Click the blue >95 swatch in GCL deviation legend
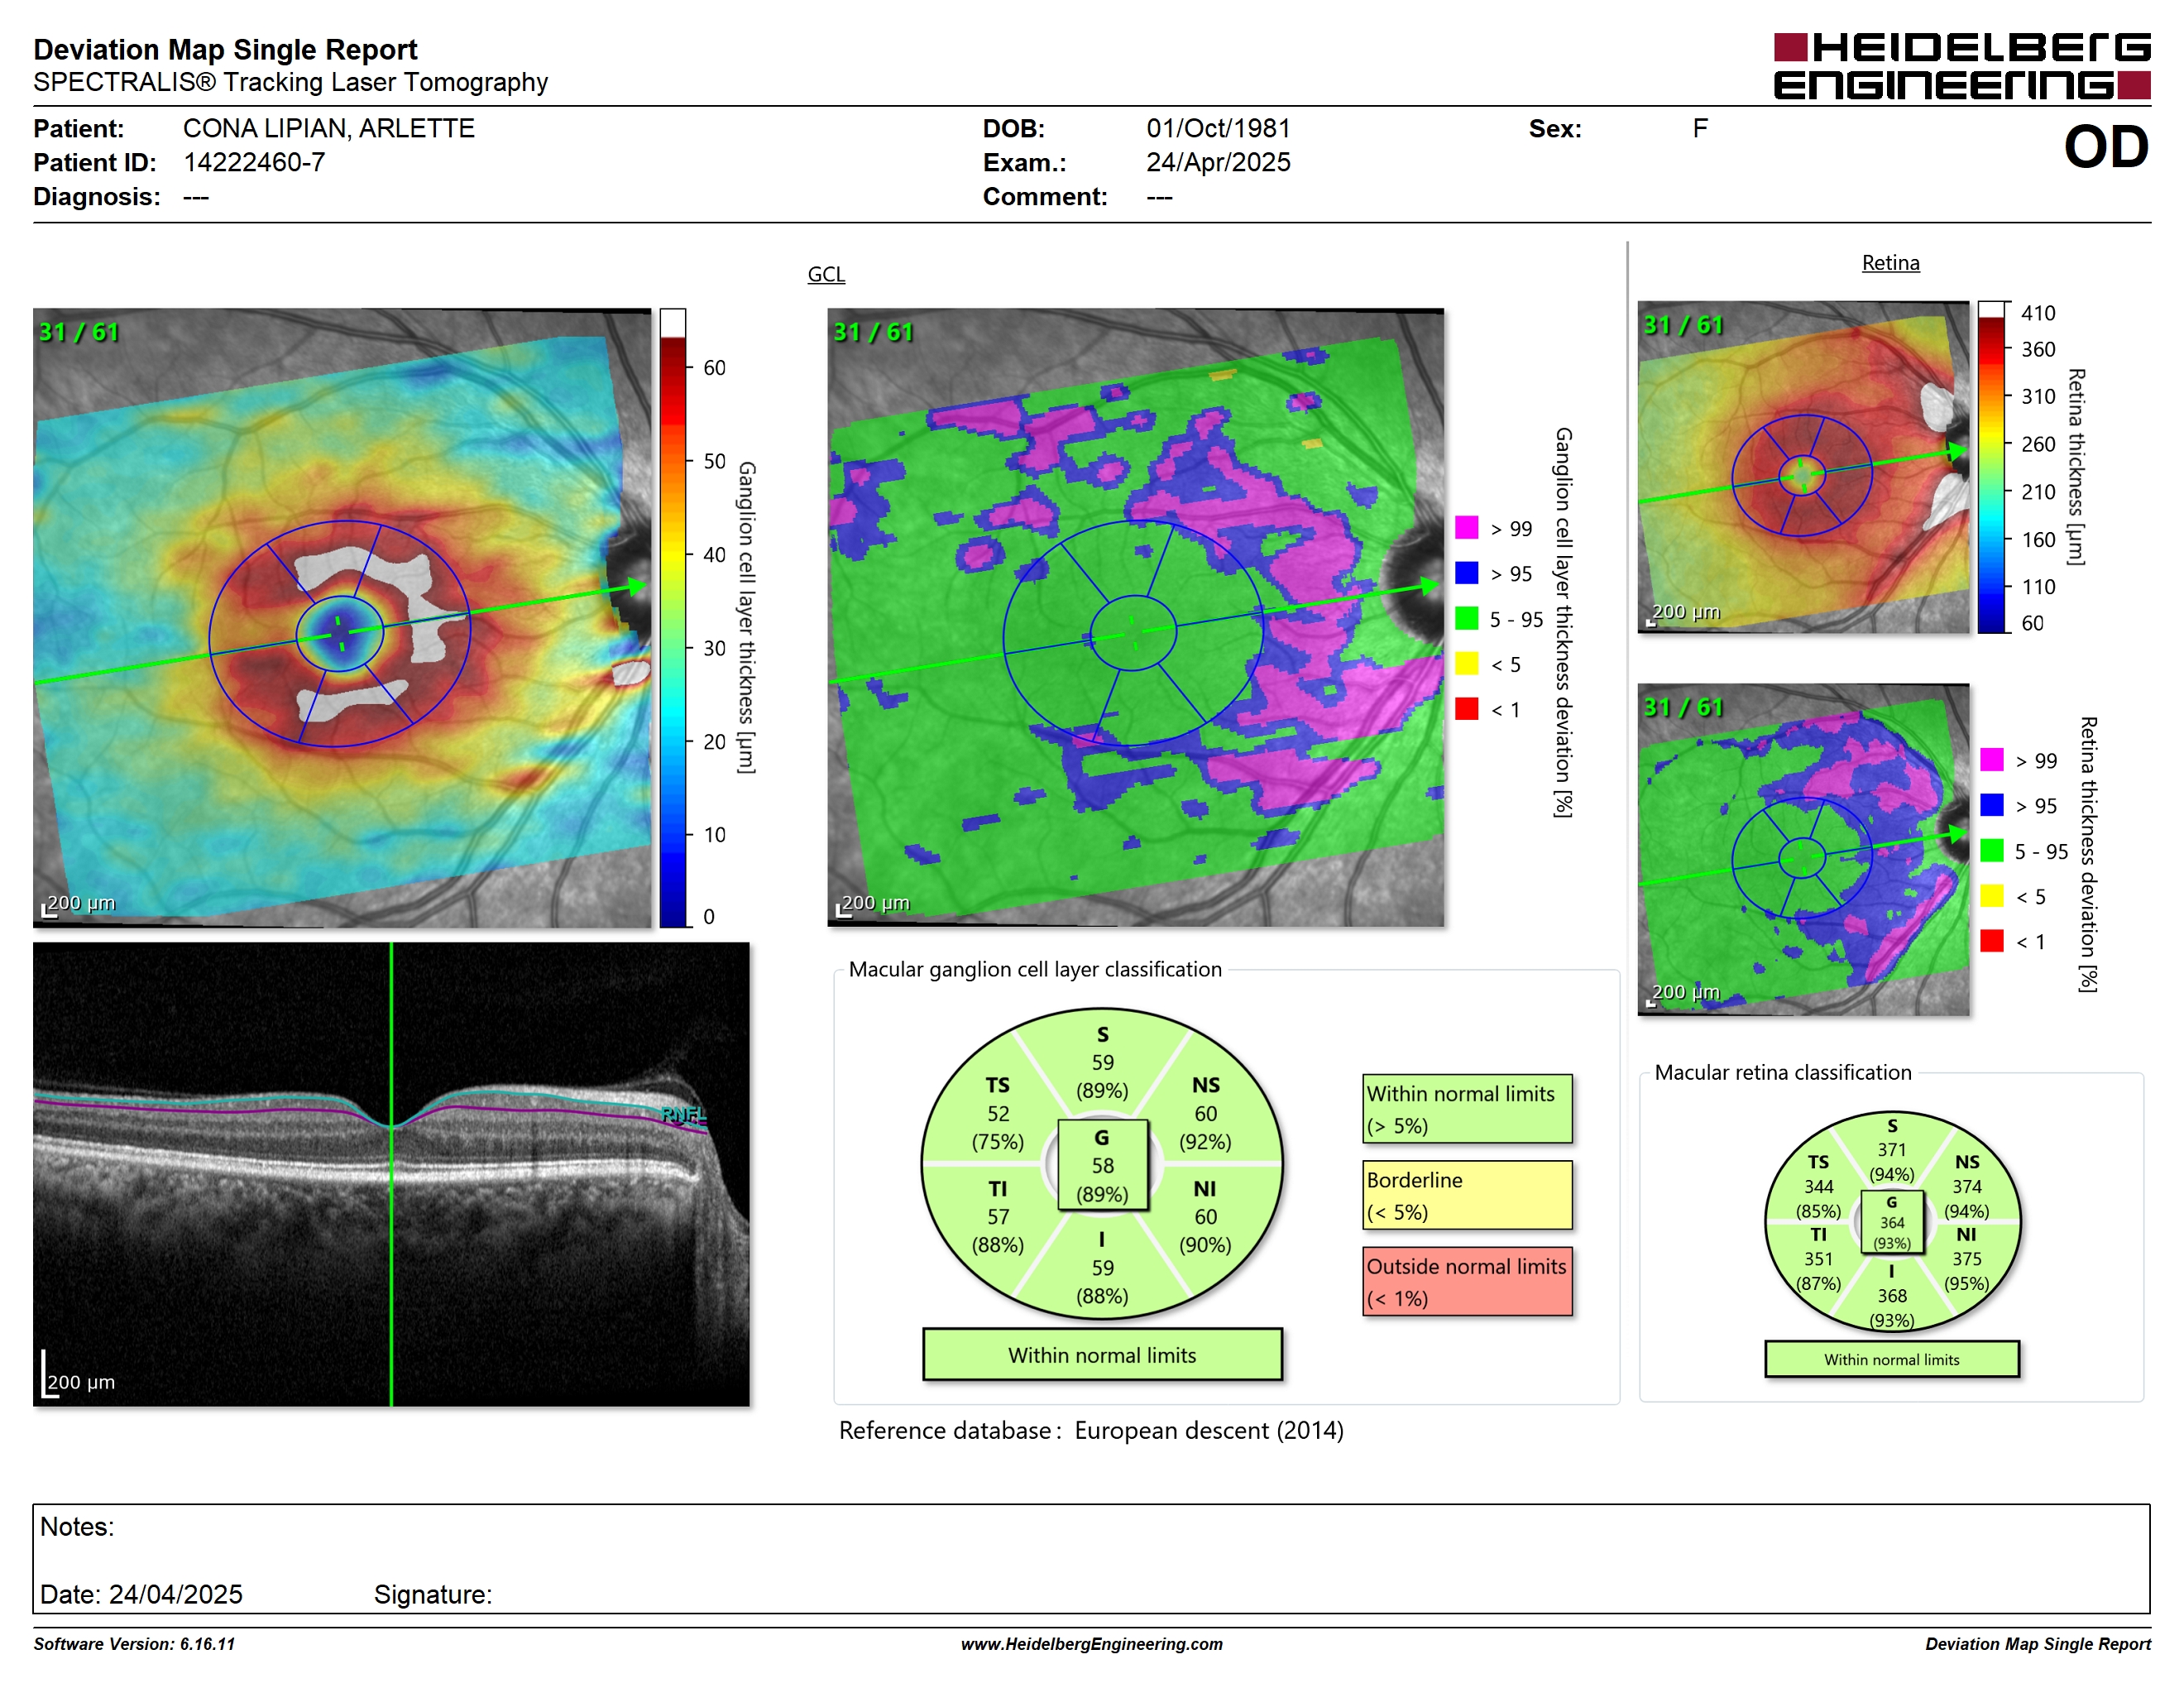 point(1466,572)
